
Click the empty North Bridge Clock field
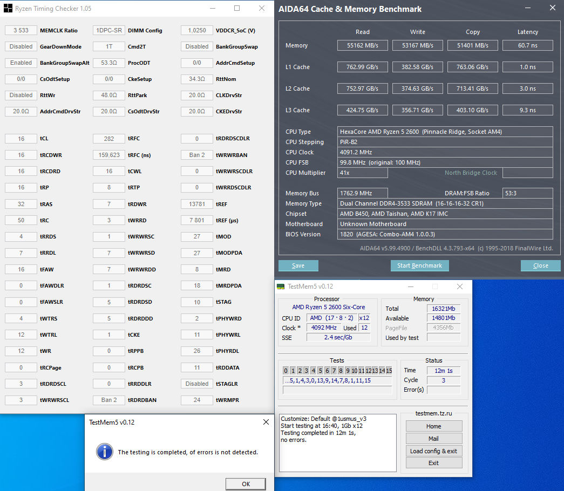pos(528,173)
